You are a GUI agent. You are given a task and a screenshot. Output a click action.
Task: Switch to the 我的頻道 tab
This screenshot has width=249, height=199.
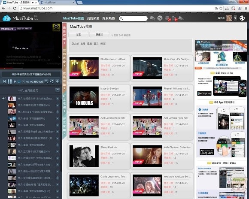point(93,18)
